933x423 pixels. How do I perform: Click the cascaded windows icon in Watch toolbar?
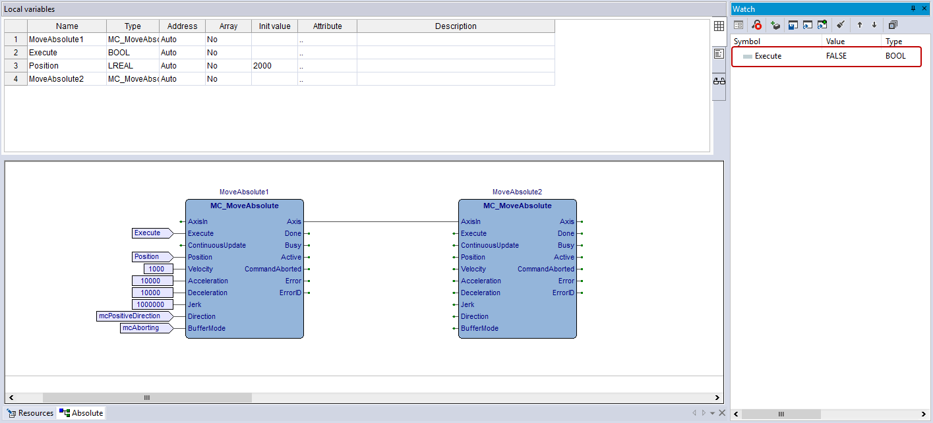(893, 25)
